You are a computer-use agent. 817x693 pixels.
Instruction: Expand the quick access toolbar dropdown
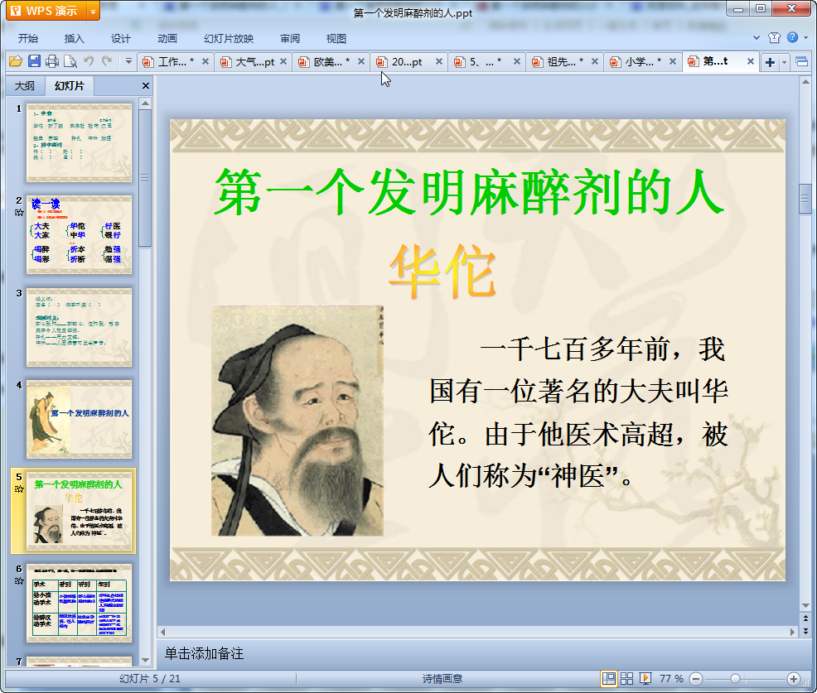pos(128,61)
